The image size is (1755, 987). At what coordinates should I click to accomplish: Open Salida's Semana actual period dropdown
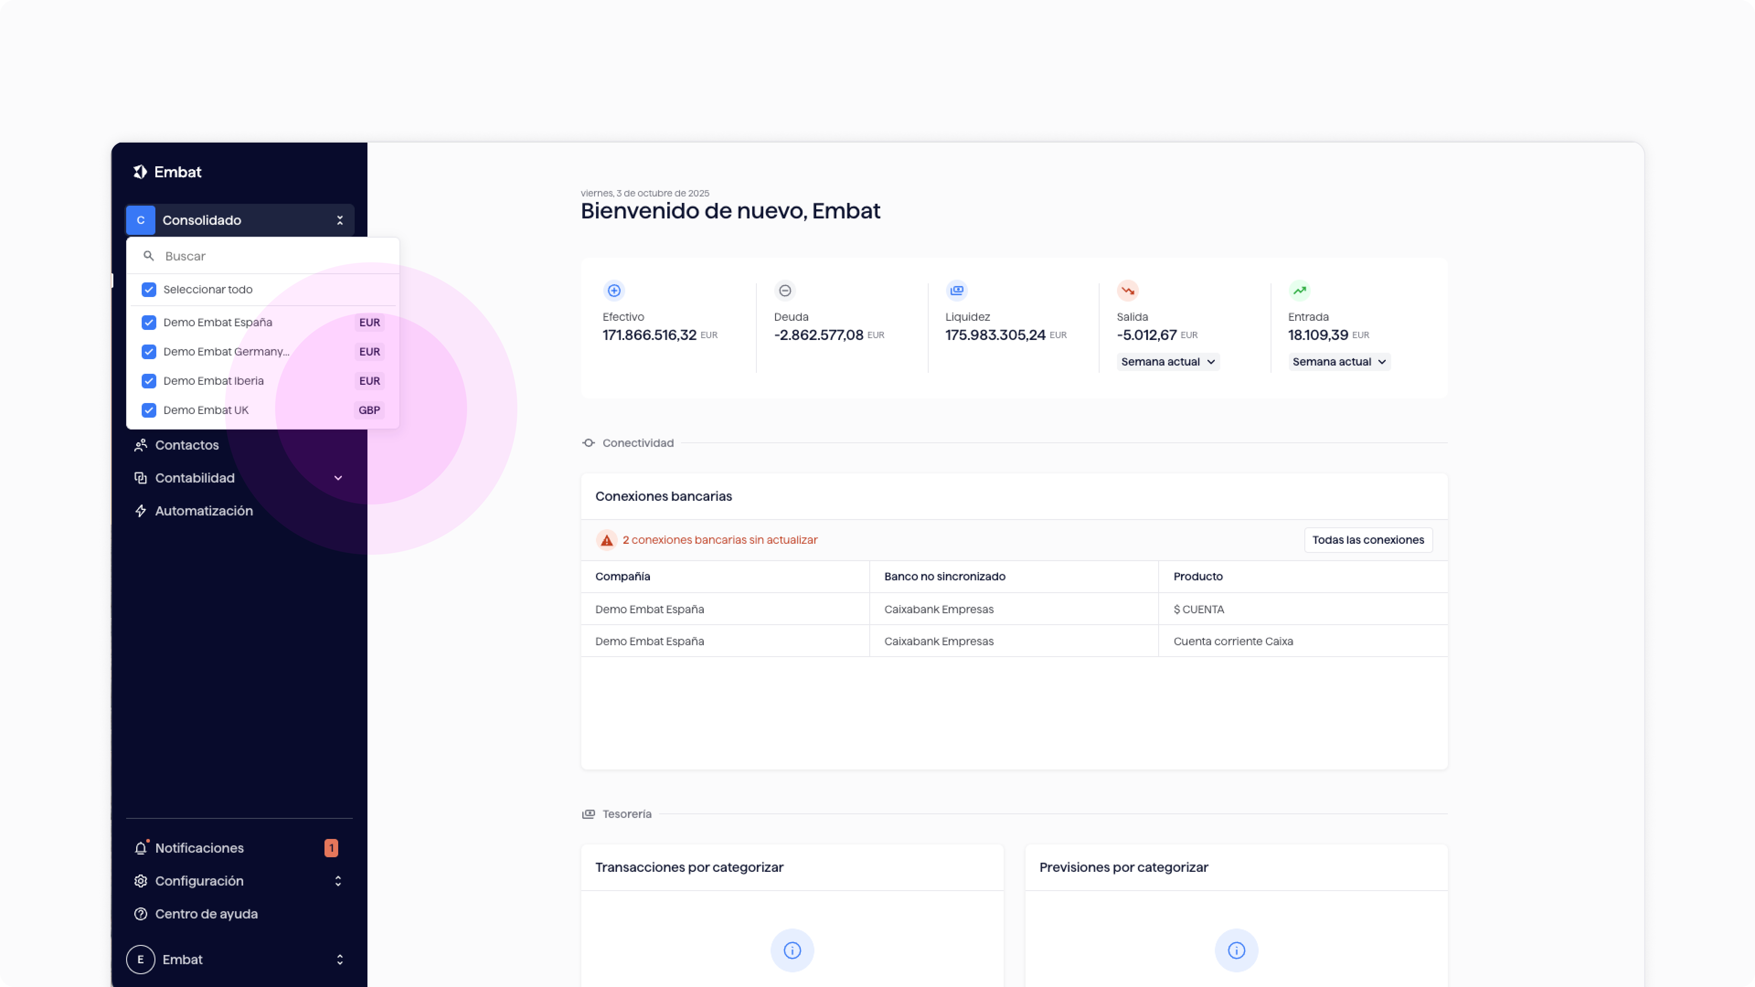point(1168,362)
